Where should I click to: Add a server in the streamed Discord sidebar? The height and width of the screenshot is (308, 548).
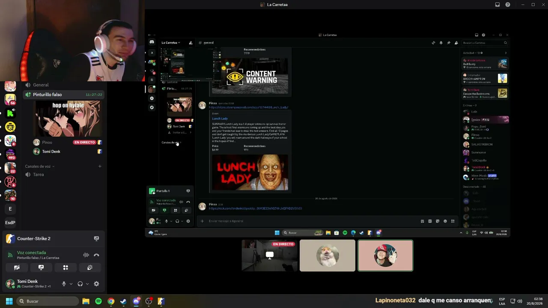pos(152,98)
